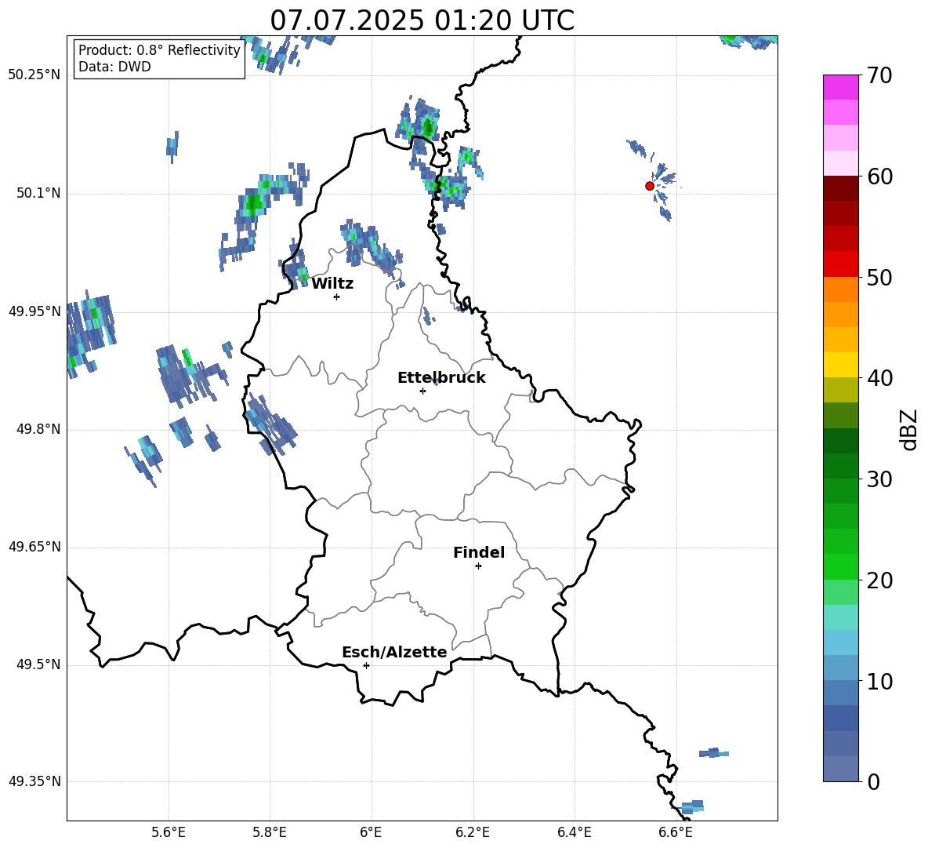The height and width of the screenshot is (848, 928).
Task: Click the 49.5°N latitude label
Action: coord(38,664)
